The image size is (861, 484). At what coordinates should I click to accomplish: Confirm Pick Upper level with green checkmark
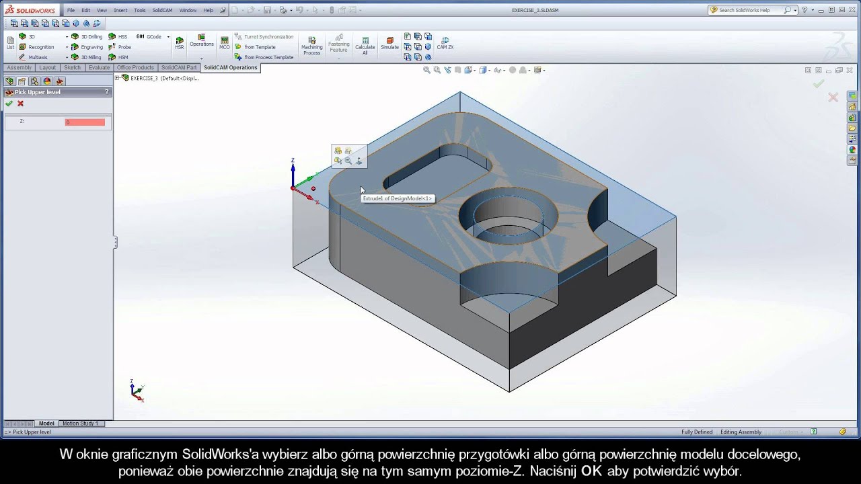pyautogui.click(x=9, y=104)
